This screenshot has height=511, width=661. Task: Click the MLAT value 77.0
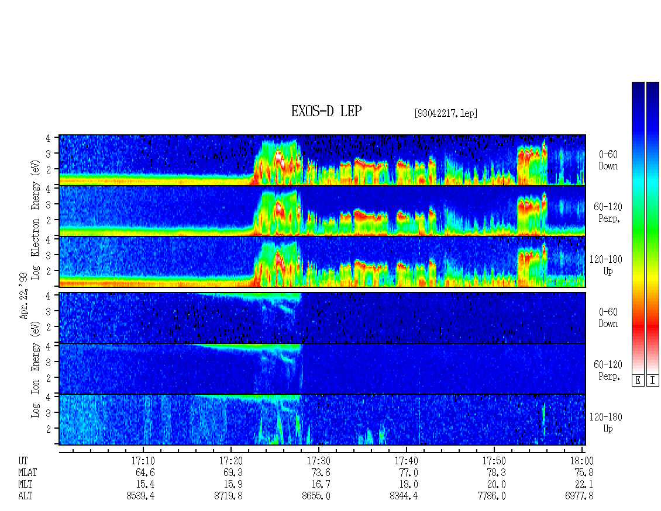click(x=408, y=472)
